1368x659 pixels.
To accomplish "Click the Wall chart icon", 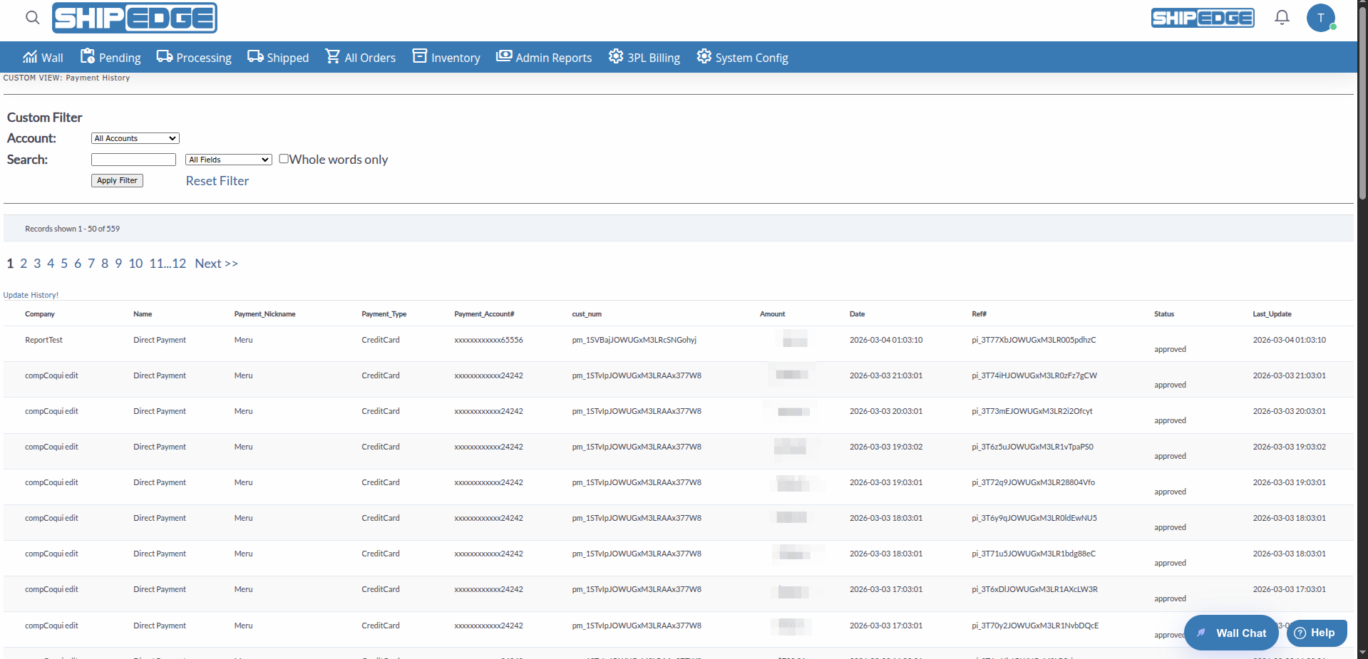I will (30, 57).
